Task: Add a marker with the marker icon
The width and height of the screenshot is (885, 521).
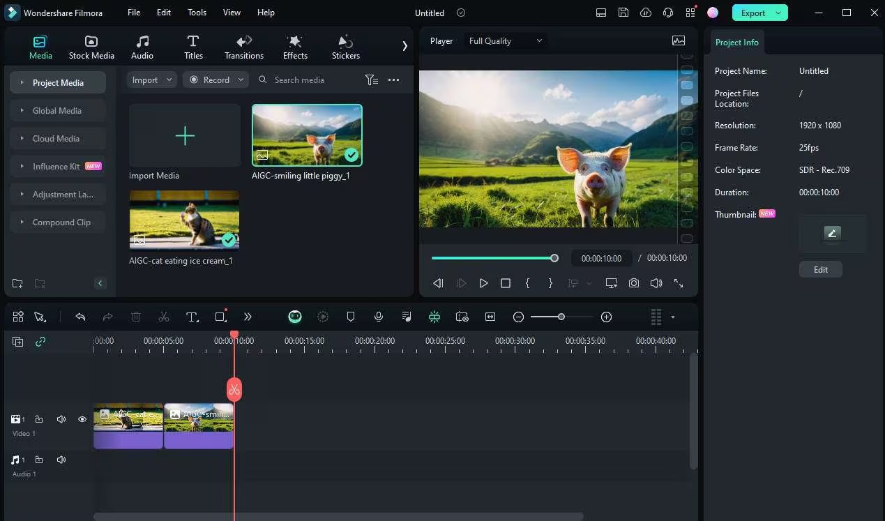Action: [x=351, y=317]
